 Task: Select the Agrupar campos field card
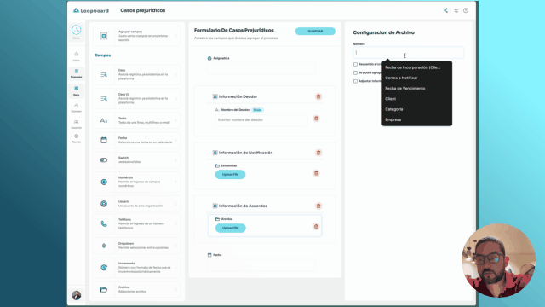click(x=136, y=36)
